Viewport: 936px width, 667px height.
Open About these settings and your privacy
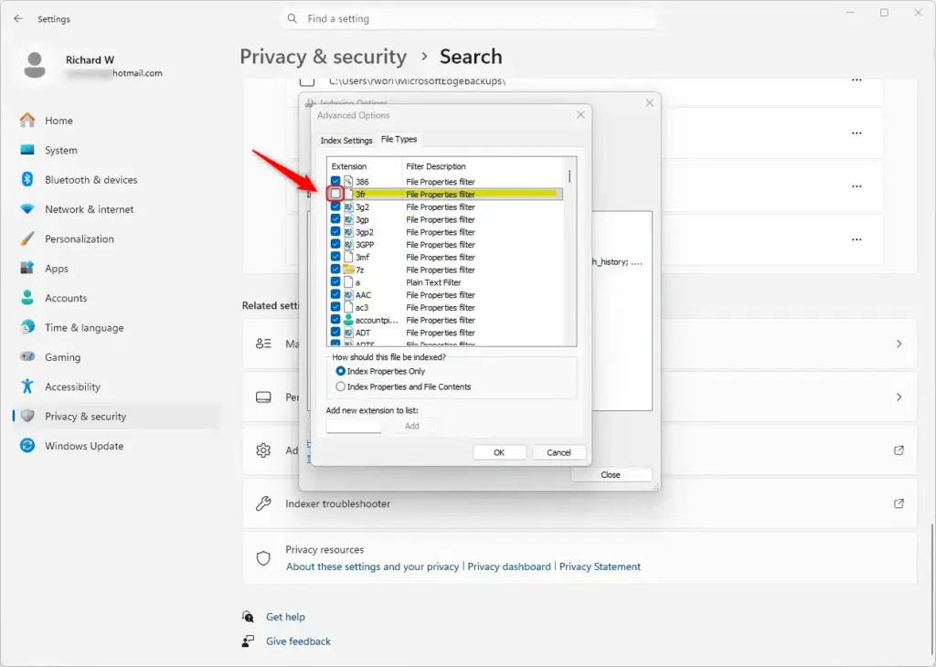point(373,566)
